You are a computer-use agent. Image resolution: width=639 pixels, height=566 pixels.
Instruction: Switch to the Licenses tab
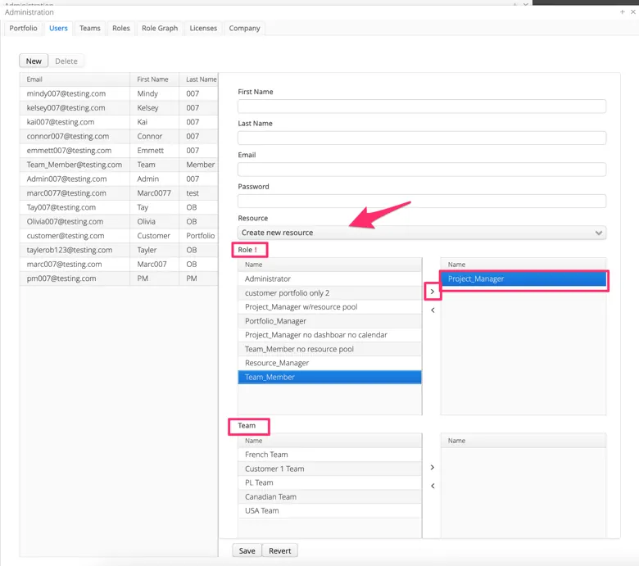[x=203, y=28]
